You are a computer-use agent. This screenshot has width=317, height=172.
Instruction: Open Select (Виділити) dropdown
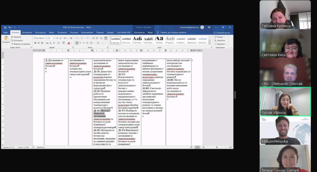coord(220,44)
